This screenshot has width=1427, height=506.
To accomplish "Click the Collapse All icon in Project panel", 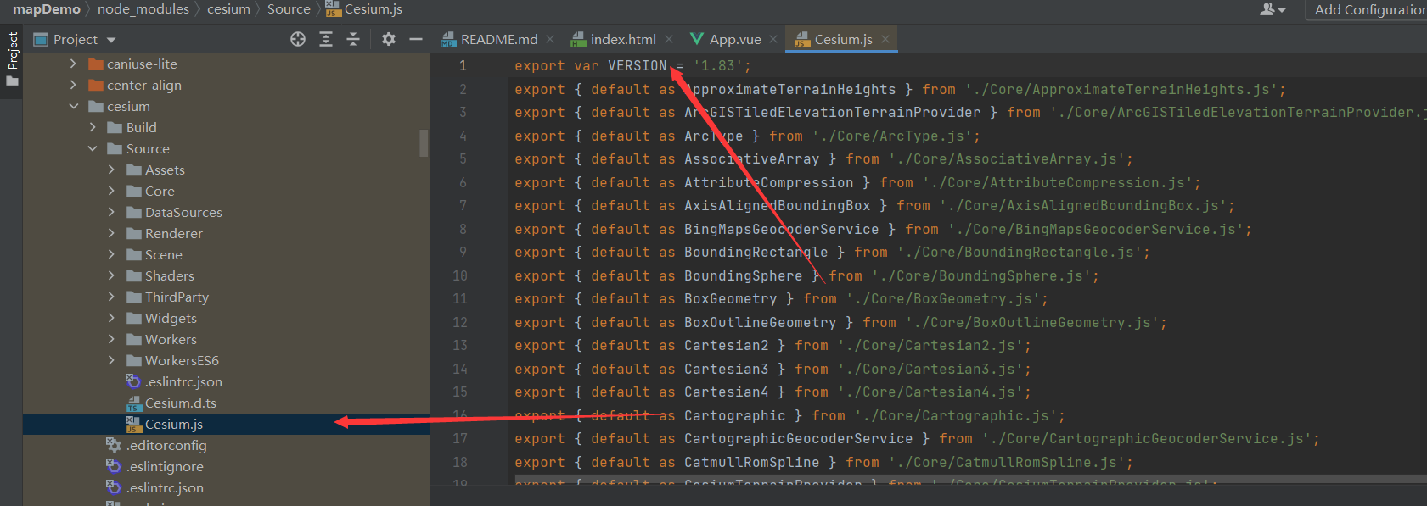I will point(353,39).
